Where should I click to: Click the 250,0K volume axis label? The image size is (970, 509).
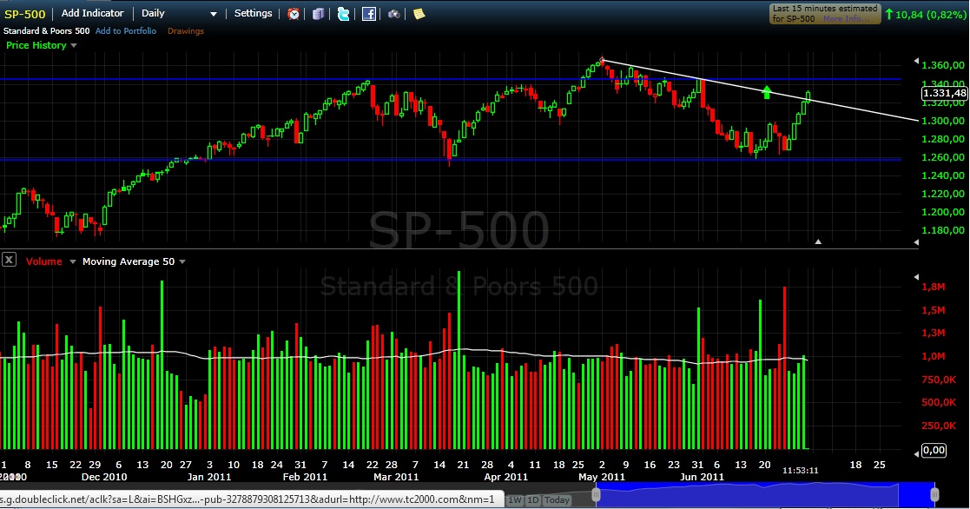click(939, 426)
